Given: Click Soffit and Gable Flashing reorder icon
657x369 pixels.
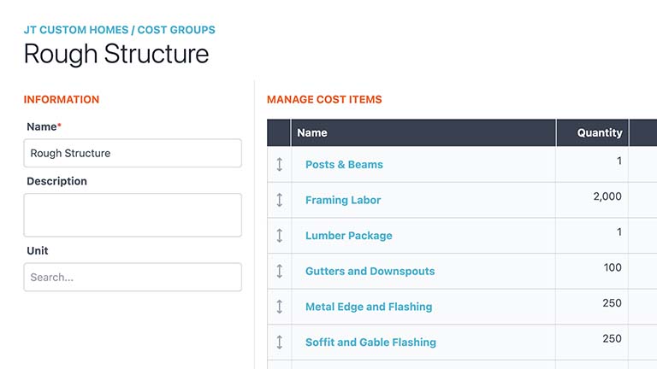Looking at the screenshot, I should point(279,342).
